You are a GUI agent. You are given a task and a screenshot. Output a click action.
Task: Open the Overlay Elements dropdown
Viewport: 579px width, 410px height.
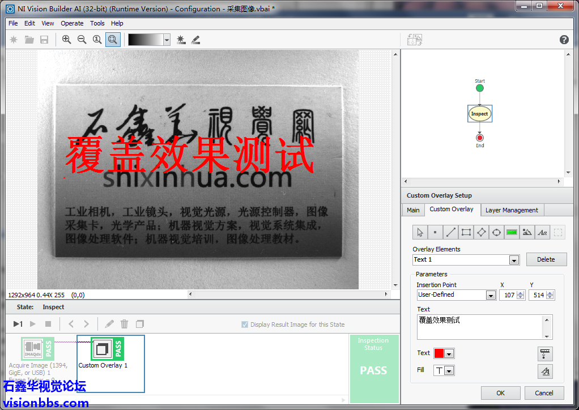(513, 260)
